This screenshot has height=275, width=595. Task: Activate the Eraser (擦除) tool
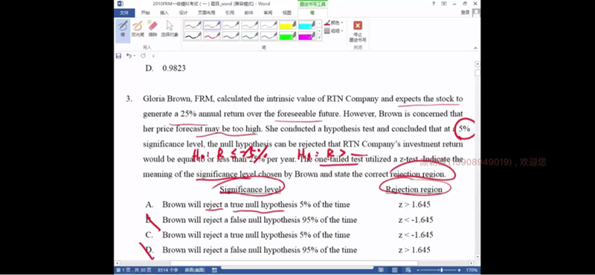click(152, 29)
